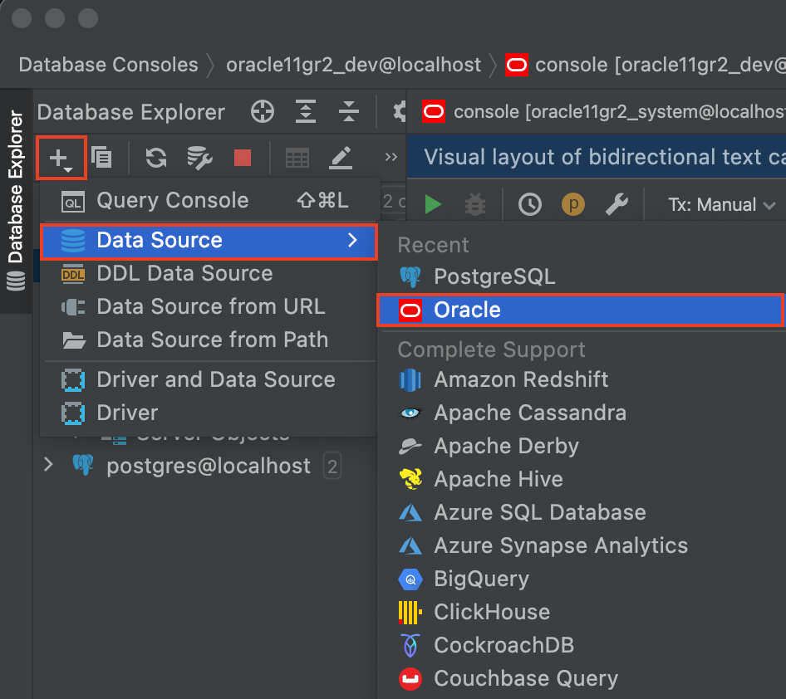Choose Azure Synapse Analytics data source
786x699 pixels.
point(582,545)
